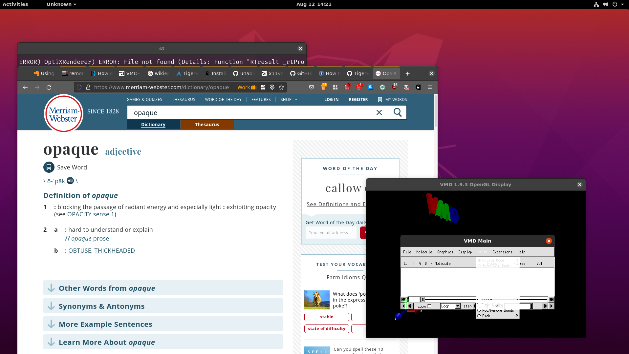This screenshot has width=629, height=354.
Task: Click the MY WORDS bookmark icon
Action: 380,99
